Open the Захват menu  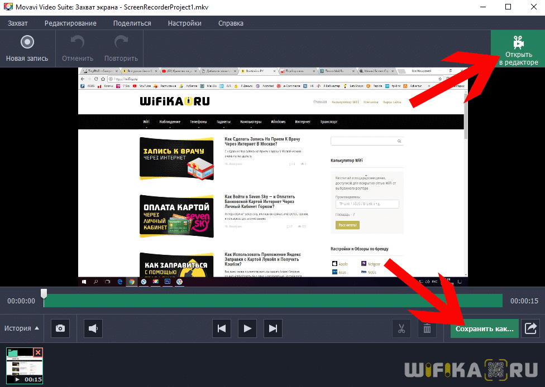[17, 23]
